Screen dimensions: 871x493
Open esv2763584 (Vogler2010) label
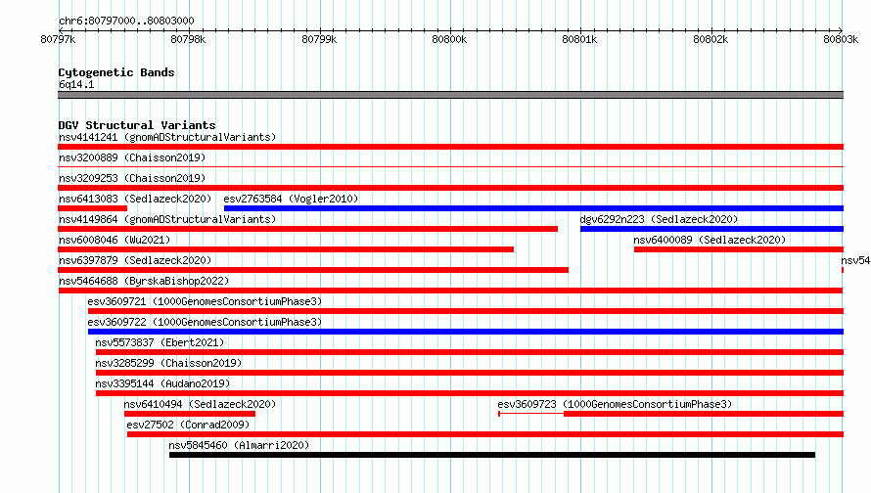[291, 199]
